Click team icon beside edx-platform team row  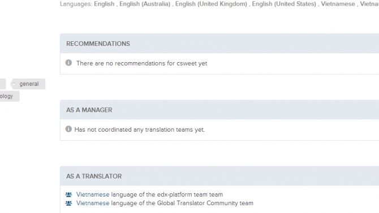click(68, 194)
